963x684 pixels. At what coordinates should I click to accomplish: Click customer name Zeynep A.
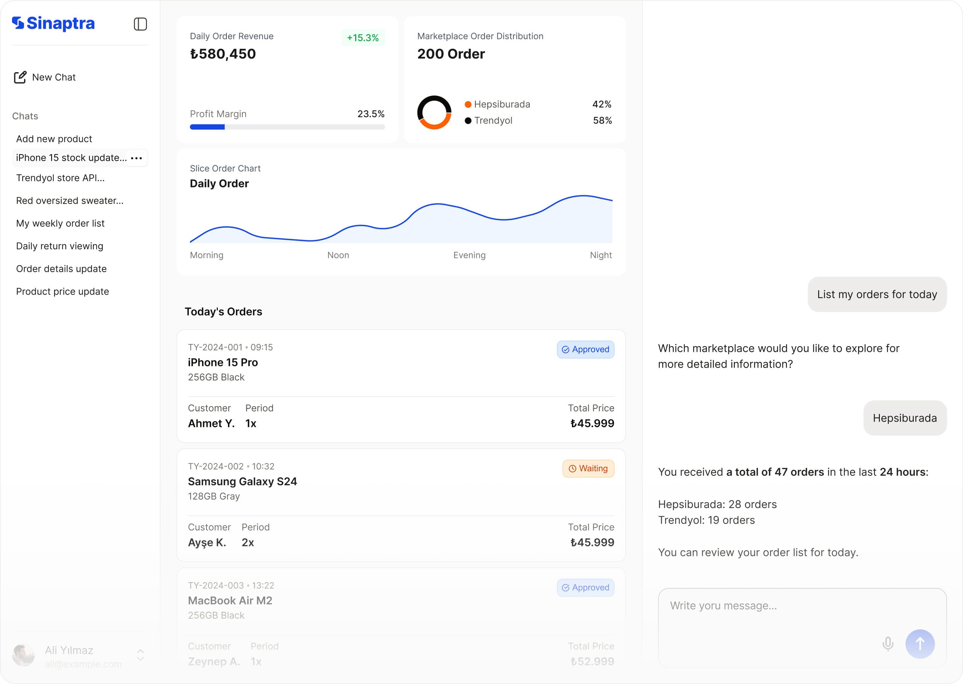click(x=214, y=662)
